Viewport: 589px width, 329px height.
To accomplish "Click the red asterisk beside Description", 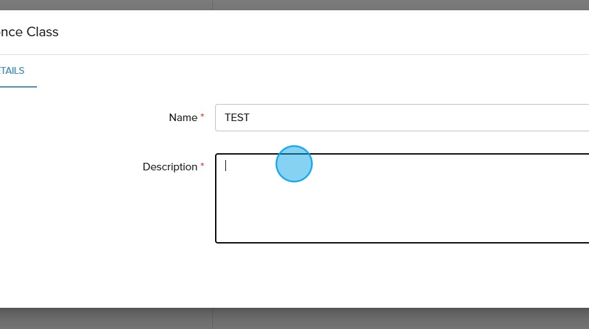I will coord(202,167).
